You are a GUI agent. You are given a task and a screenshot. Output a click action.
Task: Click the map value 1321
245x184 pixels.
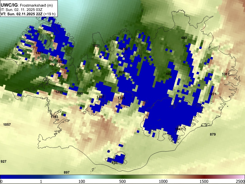click(121, 98)
